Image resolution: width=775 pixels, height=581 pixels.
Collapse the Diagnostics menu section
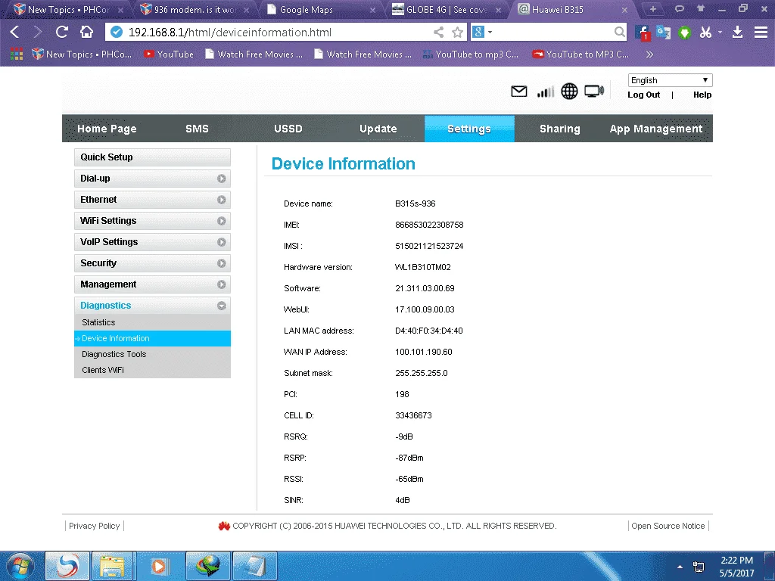(152, 306)
